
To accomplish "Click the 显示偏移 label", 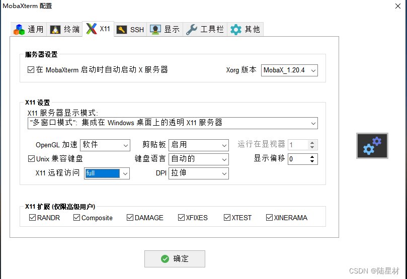I will pyautogui.click(x=269, y=158).
